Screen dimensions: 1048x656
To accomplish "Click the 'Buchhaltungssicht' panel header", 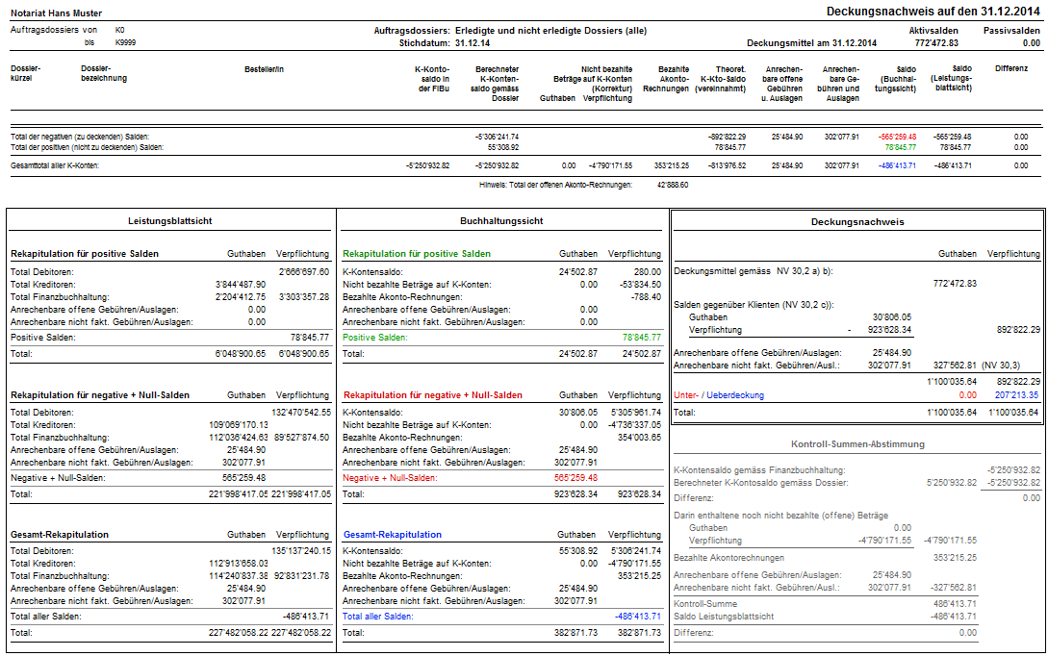I will [501, 220].
